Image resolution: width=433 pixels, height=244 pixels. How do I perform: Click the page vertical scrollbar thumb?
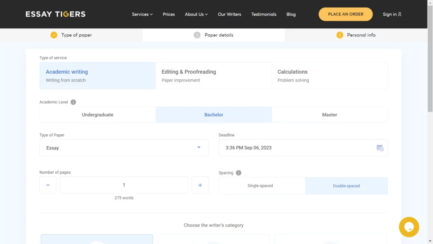[430, 58]
